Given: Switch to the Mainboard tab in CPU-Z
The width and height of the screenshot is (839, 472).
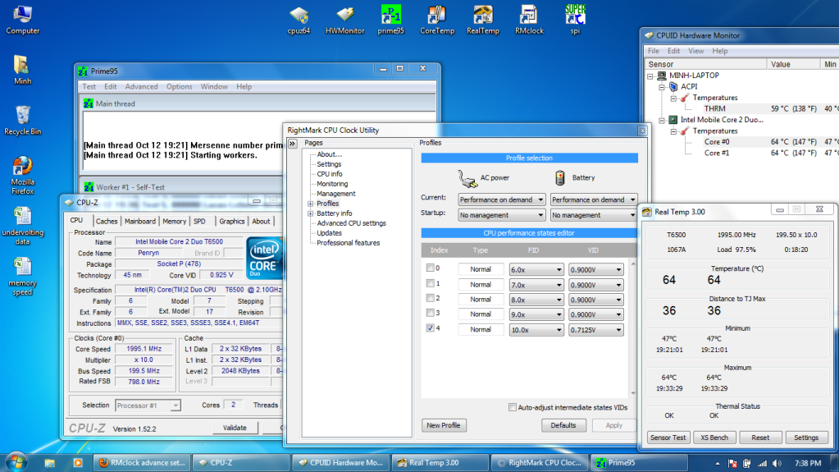Looking at the screenshot, I should pos(139,222).
